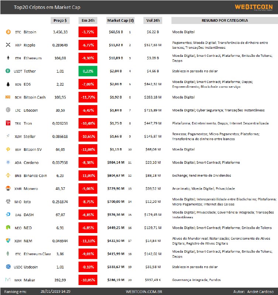Select the Em 24h column header
This screenshot has width=278, height=295.
[88, 20]
